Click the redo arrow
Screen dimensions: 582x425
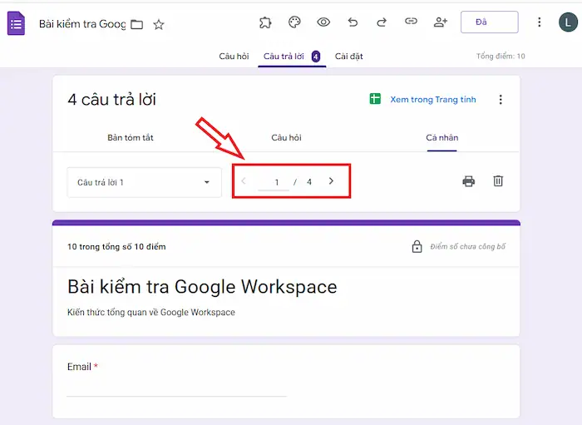[x=382, y=22]
